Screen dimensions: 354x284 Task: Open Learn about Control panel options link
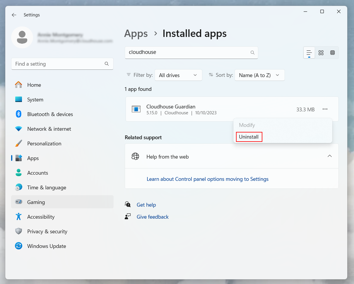click(208, 179)
